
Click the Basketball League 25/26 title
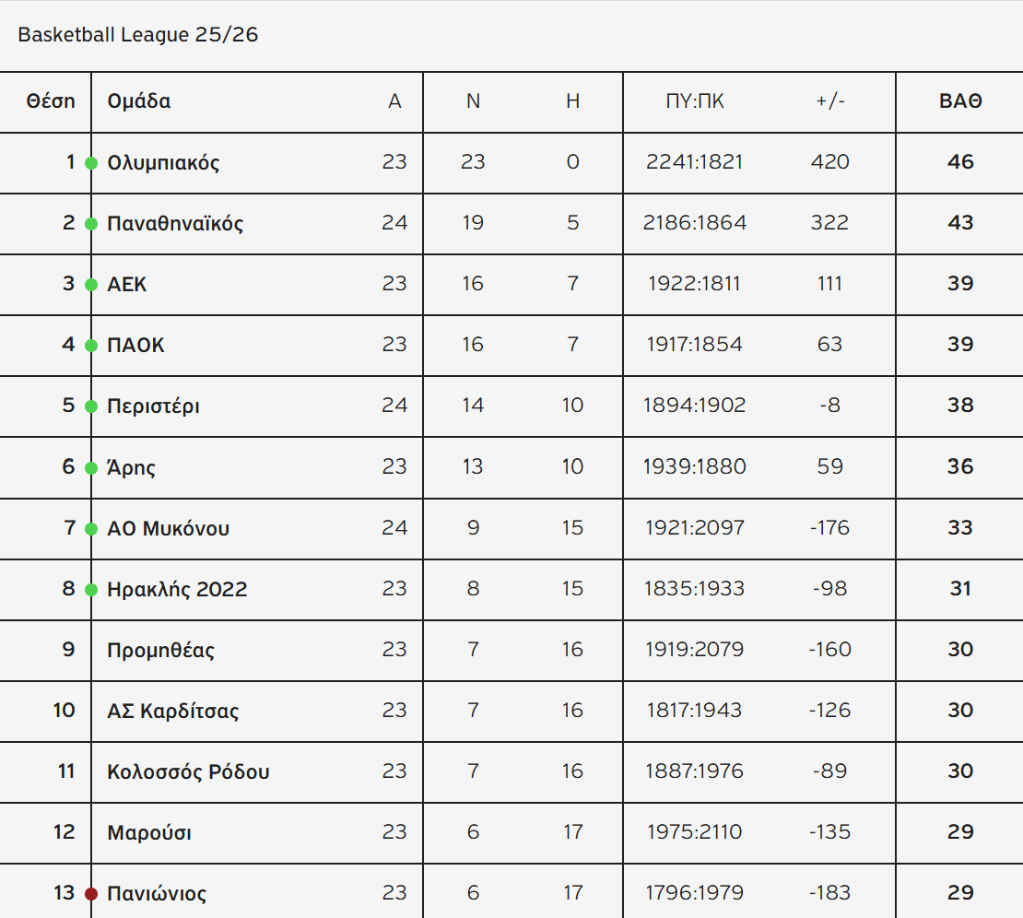tap(138, 35)
